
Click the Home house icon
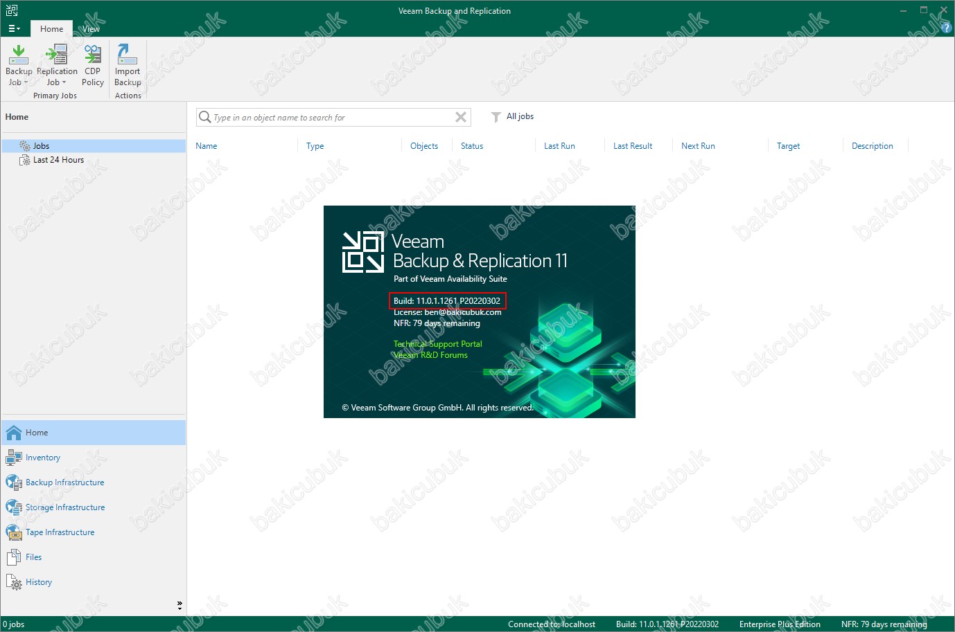point(14,433)
